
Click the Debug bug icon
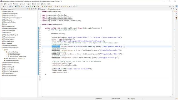26,6
